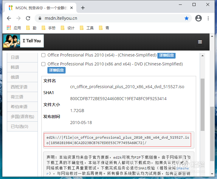
Task: Click the inner list scrollbar thumb
Action: 202,105
